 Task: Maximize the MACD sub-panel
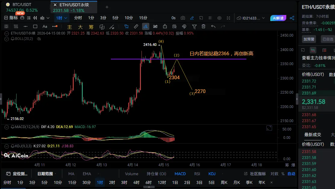[x=269, y=128]
